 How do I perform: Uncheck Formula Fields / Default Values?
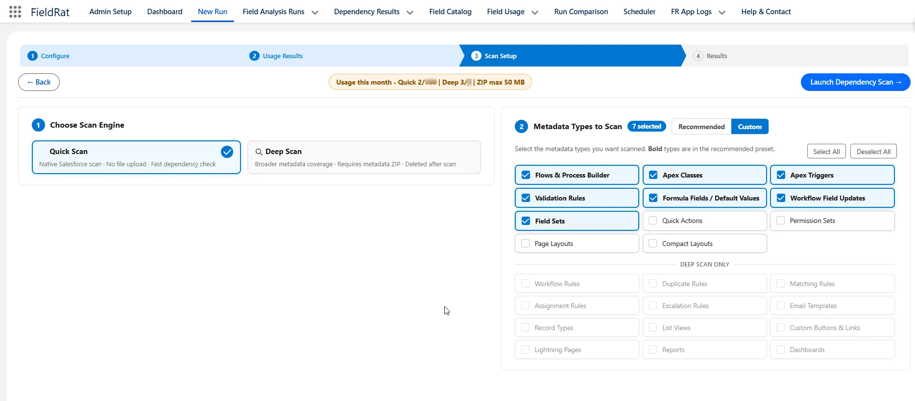[653, 198]
